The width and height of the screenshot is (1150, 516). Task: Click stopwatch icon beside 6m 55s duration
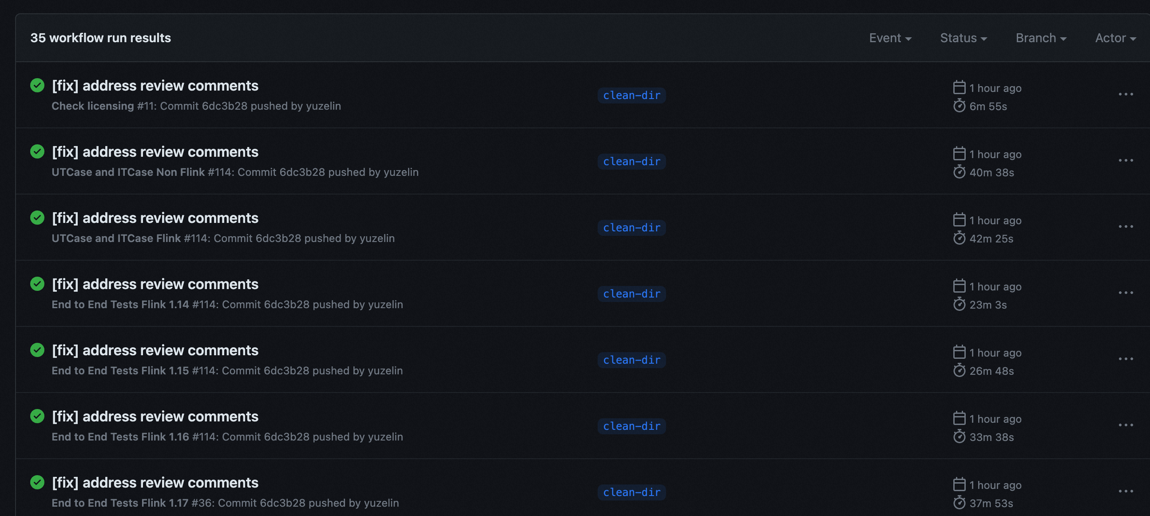click(x=959, y=106)
